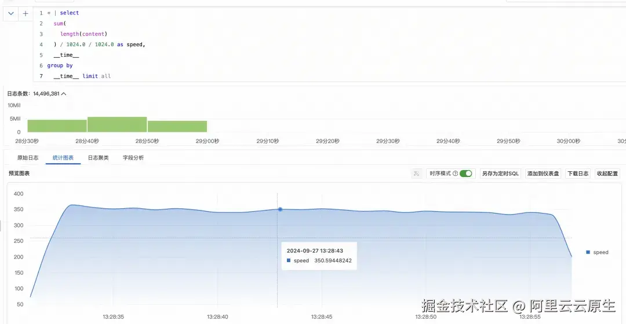Screen dimensions: 626x324
Task: Click the greyed icon left of 时序模式
Action: pos(416,174)
